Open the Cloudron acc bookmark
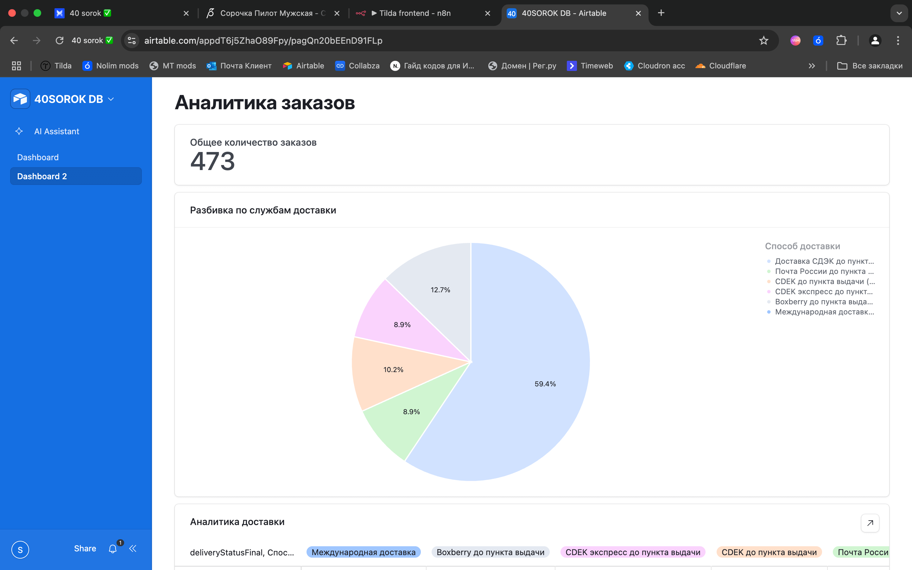 [x=655, y=66]
